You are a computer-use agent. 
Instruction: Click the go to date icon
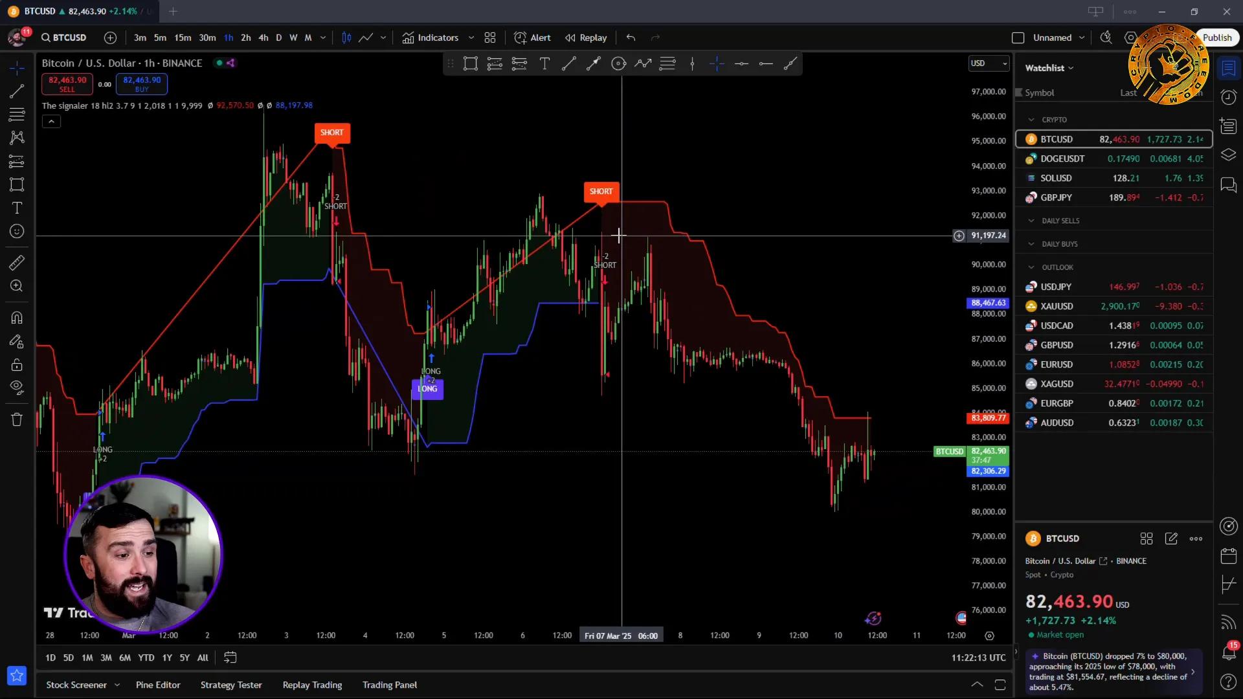pos(230,658)
